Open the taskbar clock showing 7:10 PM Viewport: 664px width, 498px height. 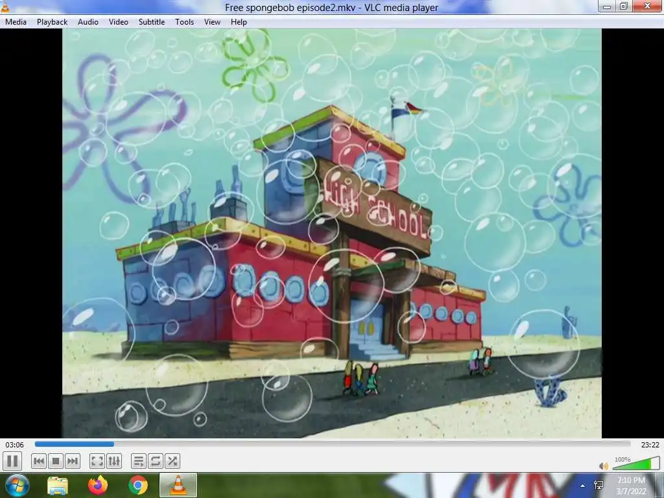[x=631, y=486]
